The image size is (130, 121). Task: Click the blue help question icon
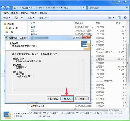point(125,18)
